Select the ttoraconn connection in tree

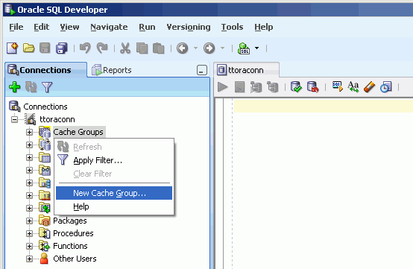[57, 119]
